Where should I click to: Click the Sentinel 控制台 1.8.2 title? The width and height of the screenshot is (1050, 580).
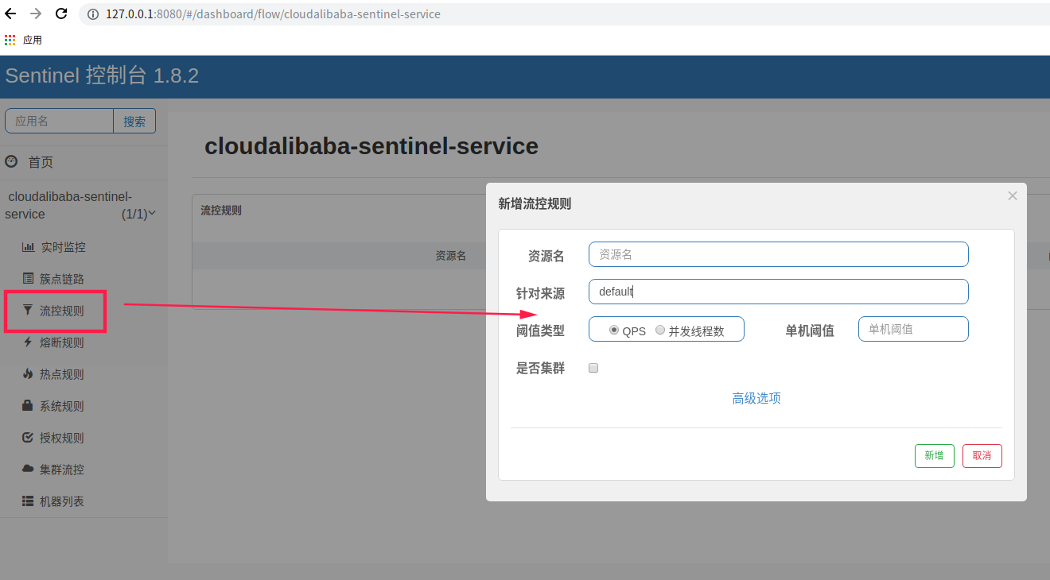pyautogui.click(x=102, y=76)
